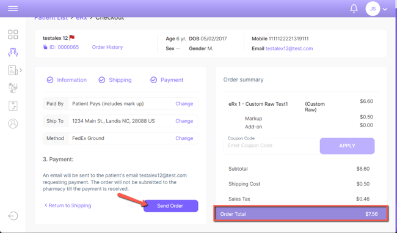Click the FedEx Ground method text
Screen dimensions: 397x233
[x=88, y=138]
